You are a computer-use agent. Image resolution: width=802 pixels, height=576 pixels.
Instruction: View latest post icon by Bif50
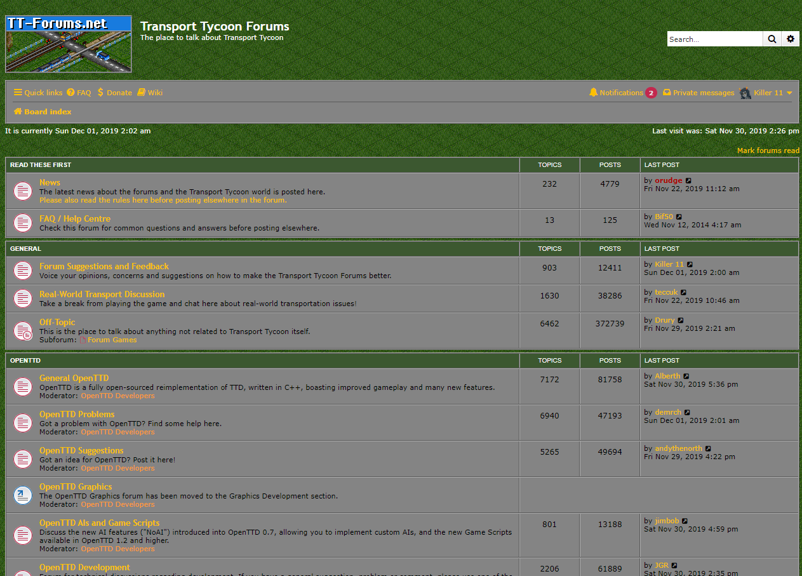679,217
